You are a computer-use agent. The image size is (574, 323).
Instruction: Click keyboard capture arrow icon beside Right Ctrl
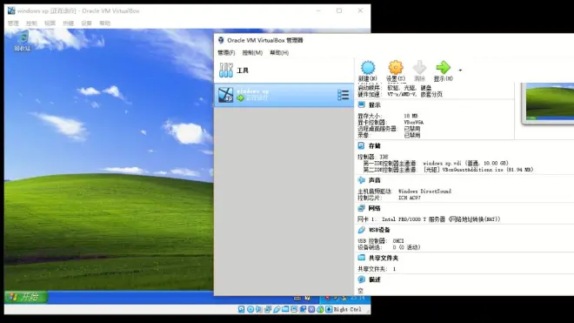[x=329, y=309]
